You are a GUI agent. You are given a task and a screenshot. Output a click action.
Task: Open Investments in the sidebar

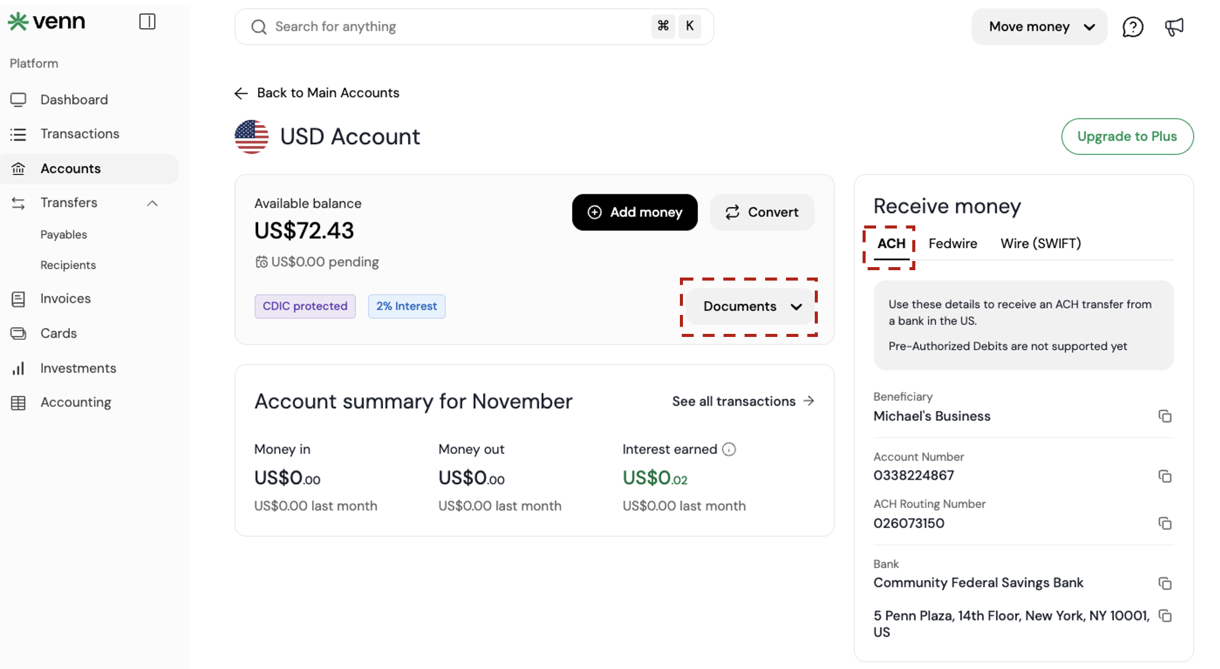(78, 368)
